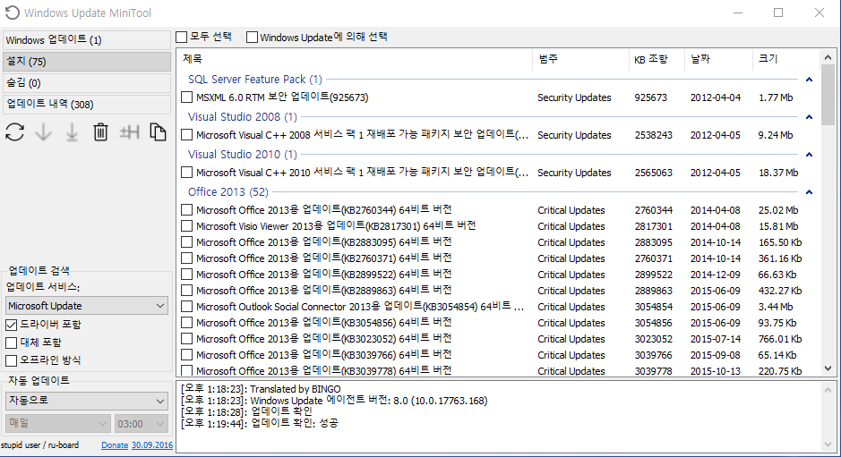The width and height of the screenshot is (841, 457).
Task: Click update list scrollbar up arrow
Action: click(828, 57)
